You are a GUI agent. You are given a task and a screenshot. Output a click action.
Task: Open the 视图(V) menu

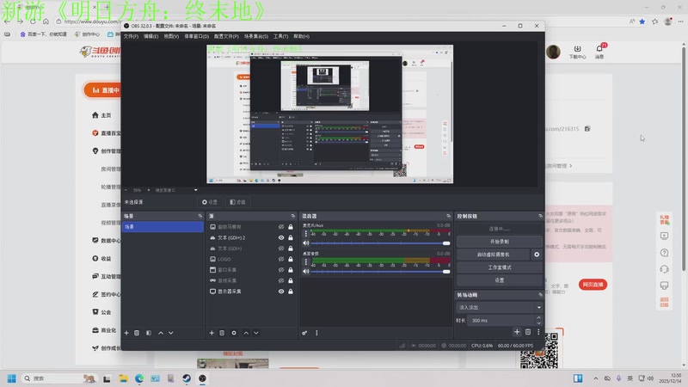(171, 36)
